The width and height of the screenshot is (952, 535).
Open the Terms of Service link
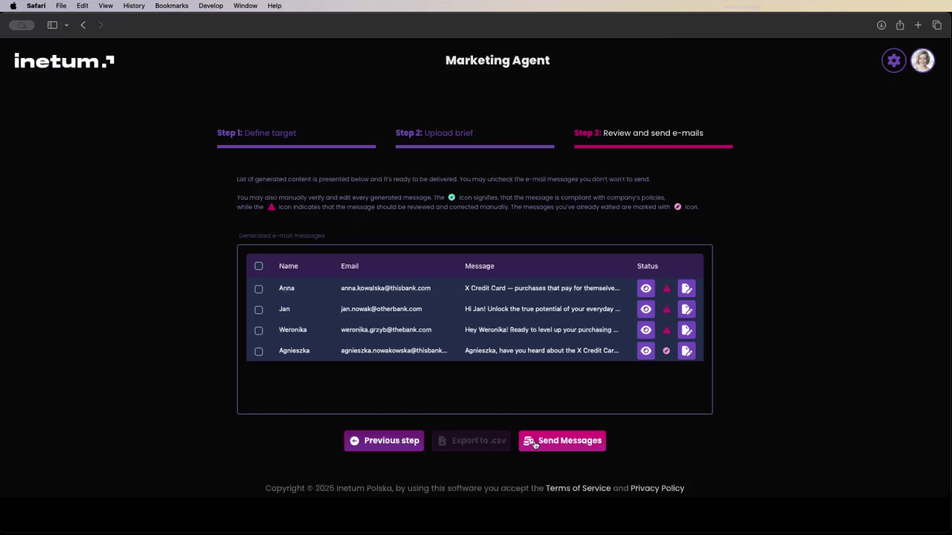[578, 488]
